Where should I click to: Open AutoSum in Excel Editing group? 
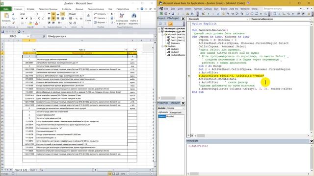coord(112,14)
